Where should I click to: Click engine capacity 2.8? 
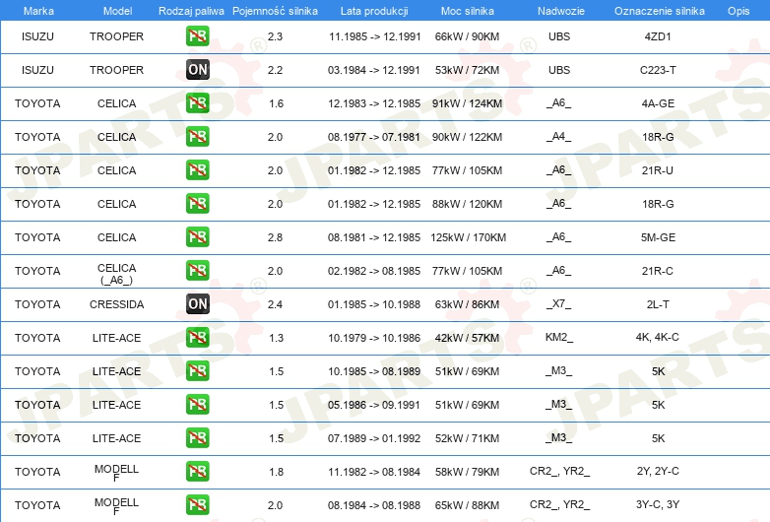coord(275,237)
